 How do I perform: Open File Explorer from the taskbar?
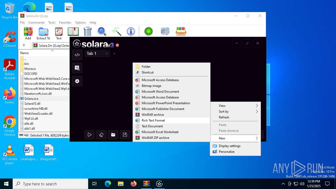coord(121,184)
